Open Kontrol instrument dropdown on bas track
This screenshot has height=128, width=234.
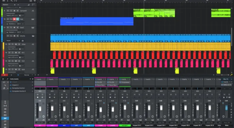(x=15, y=24)
